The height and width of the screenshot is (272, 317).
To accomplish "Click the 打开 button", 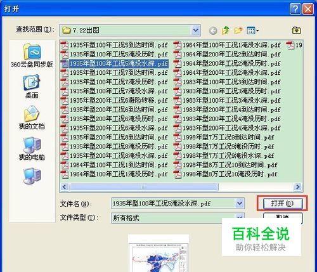I will click(x=282, y=204).
